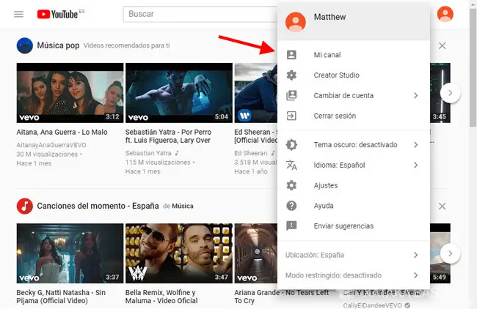Click the Cerrar sesión sign-out icon
The height and width of the screenshot is (309, 477).
coord(291,116)
